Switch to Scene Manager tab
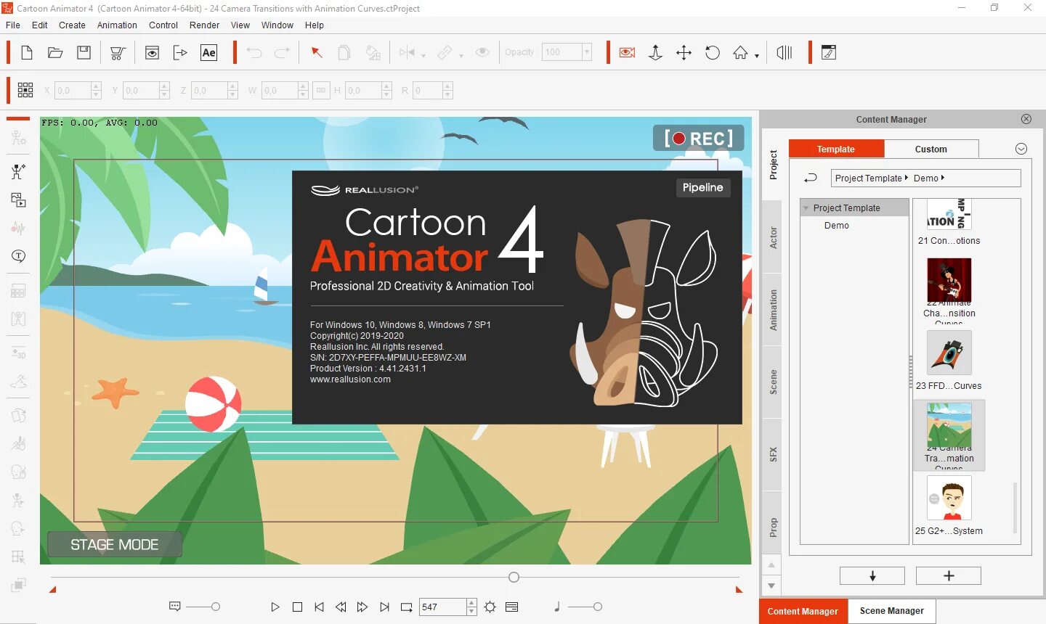 892,611
